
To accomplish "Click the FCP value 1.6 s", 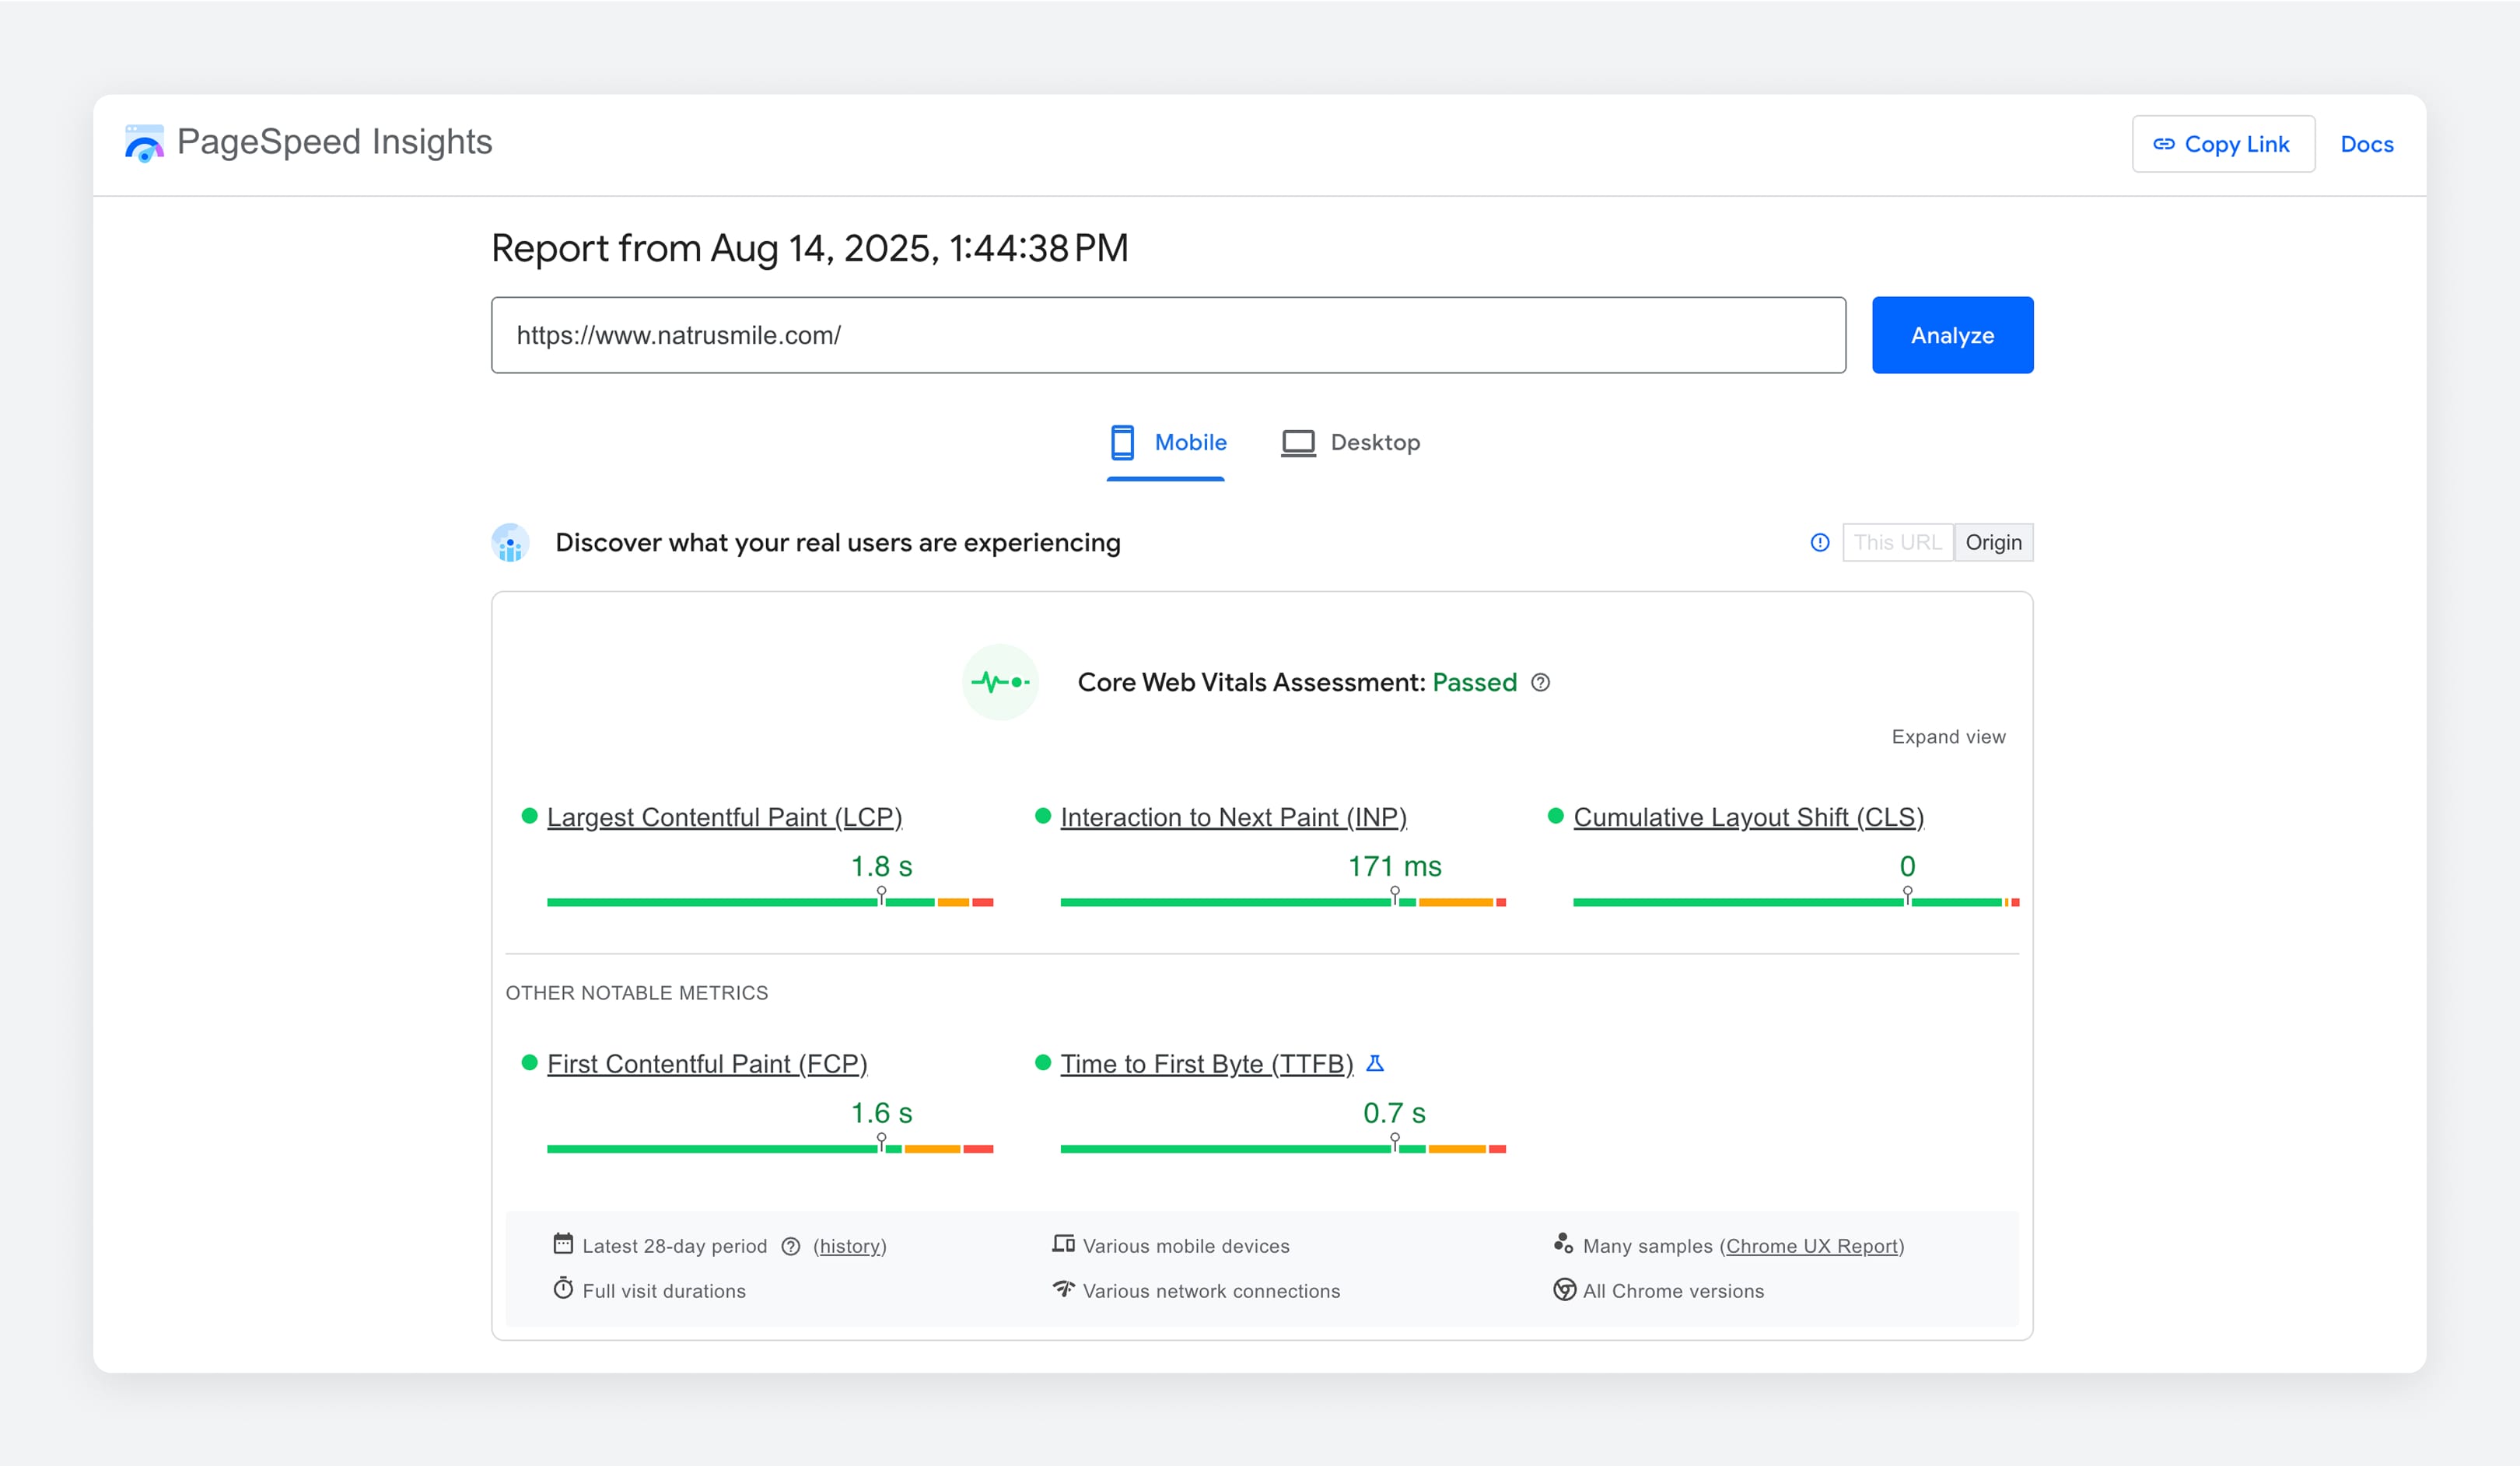I will 881,1113.
